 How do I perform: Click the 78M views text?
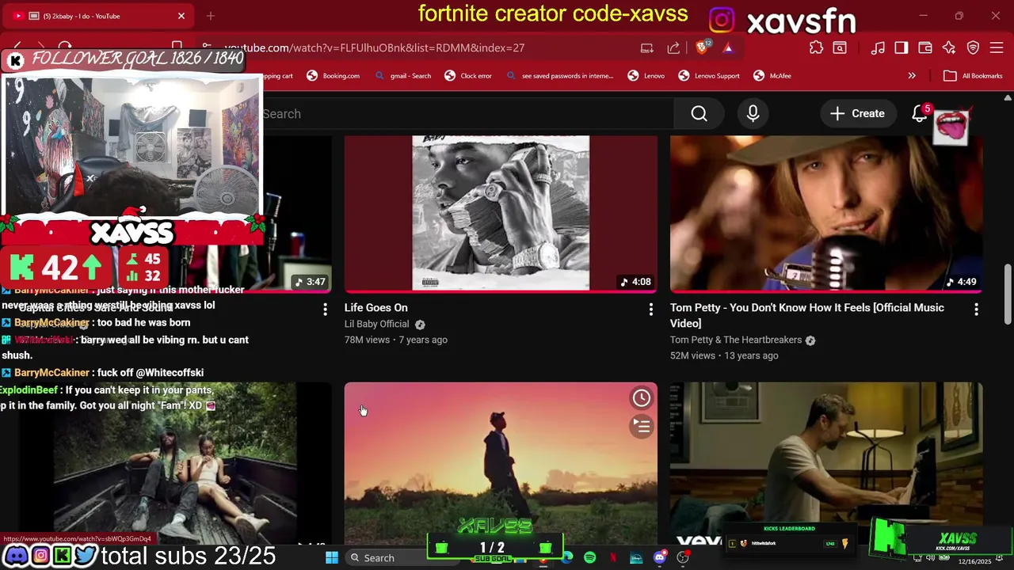click(367, 340)
